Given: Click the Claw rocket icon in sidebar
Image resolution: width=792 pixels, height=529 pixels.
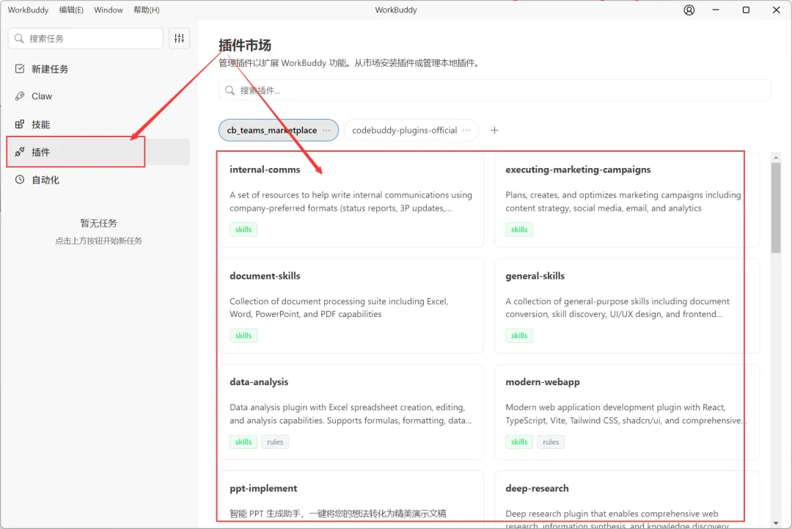Looking at the screenshot, I should pyautogui.click(x=20, y=96).
